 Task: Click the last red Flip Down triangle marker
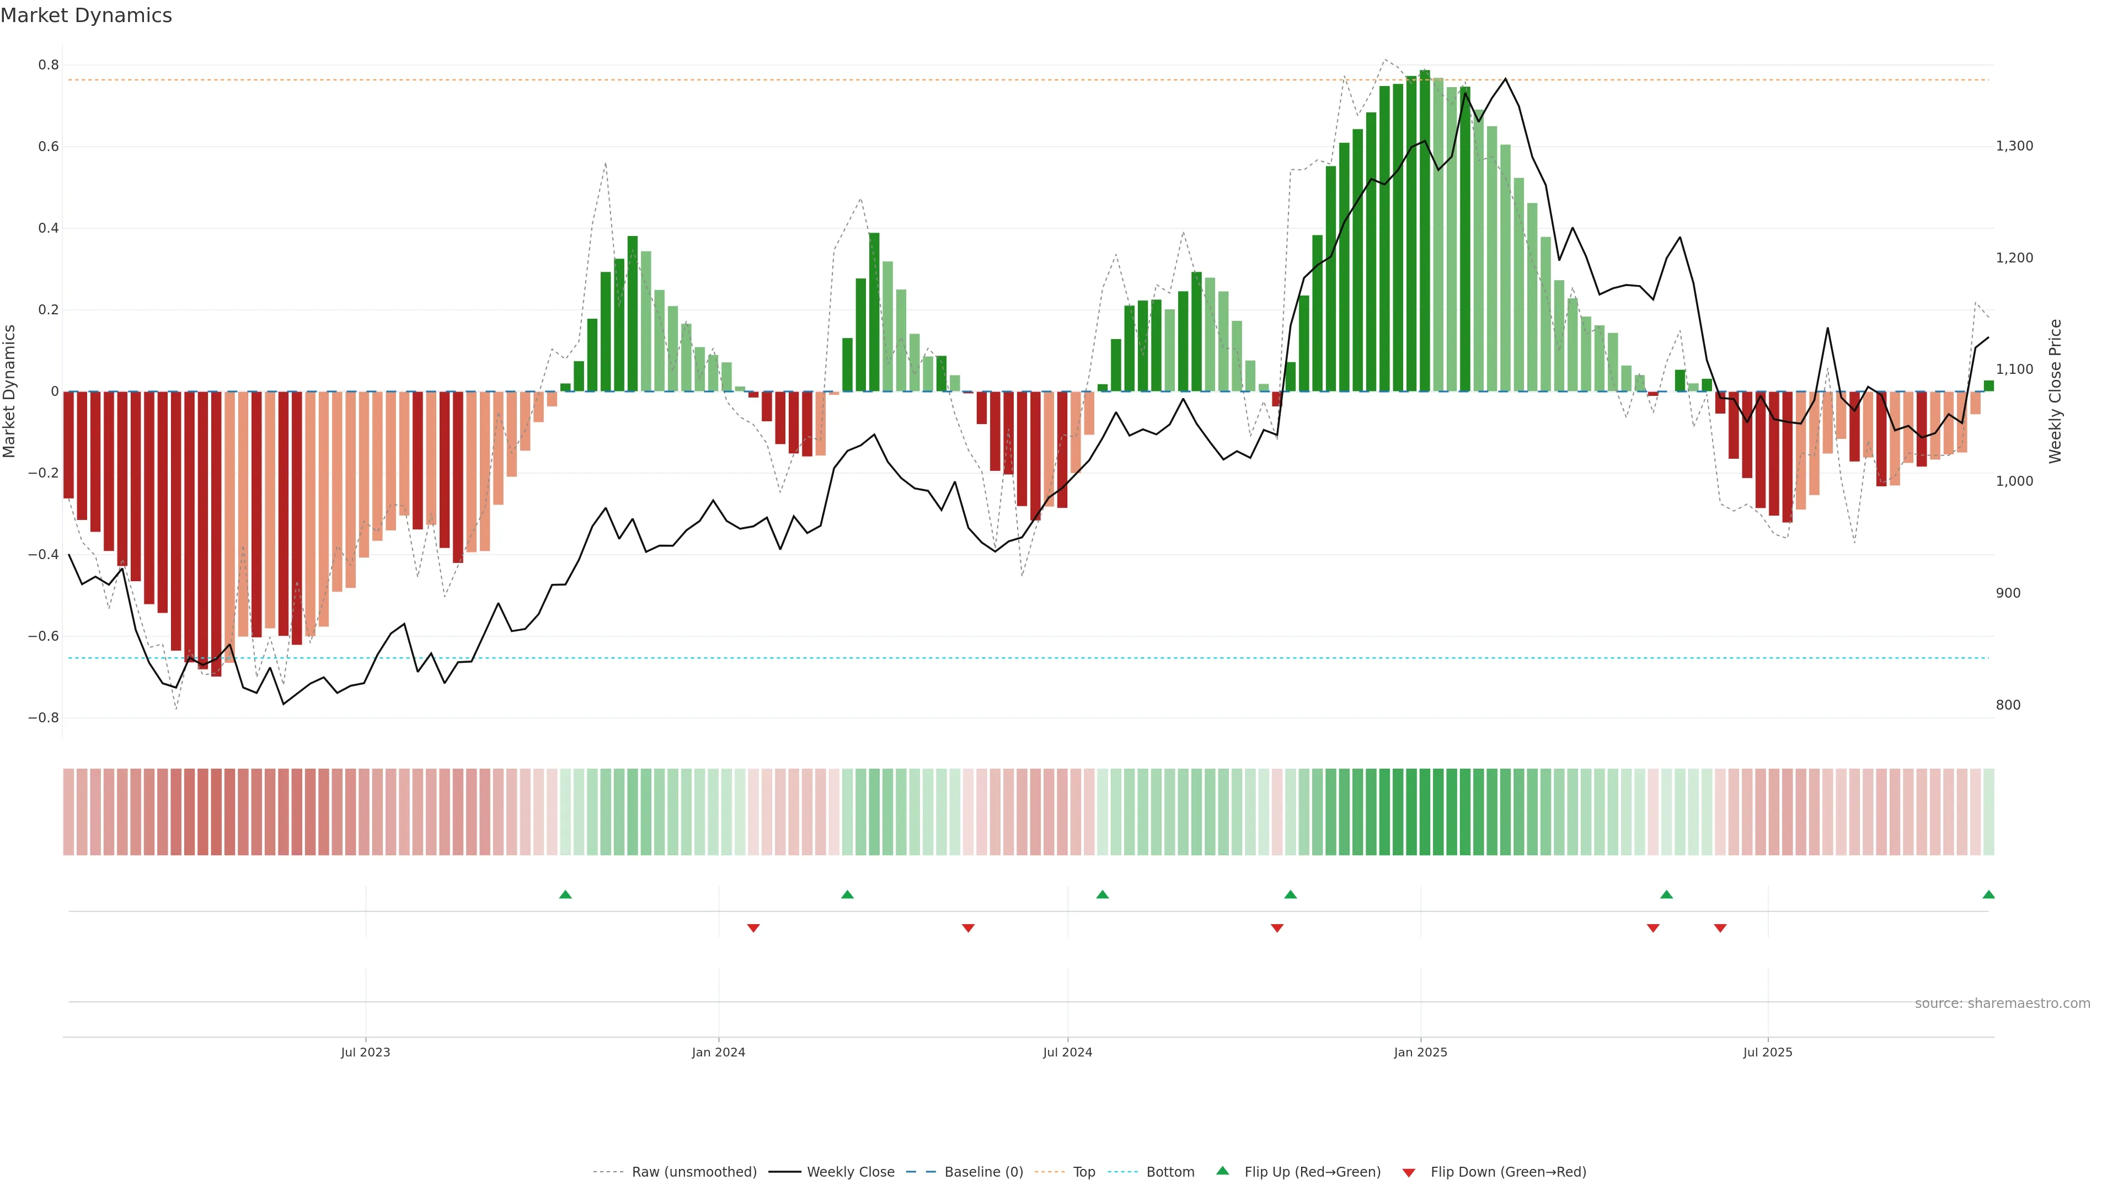tap(1720, 928)
